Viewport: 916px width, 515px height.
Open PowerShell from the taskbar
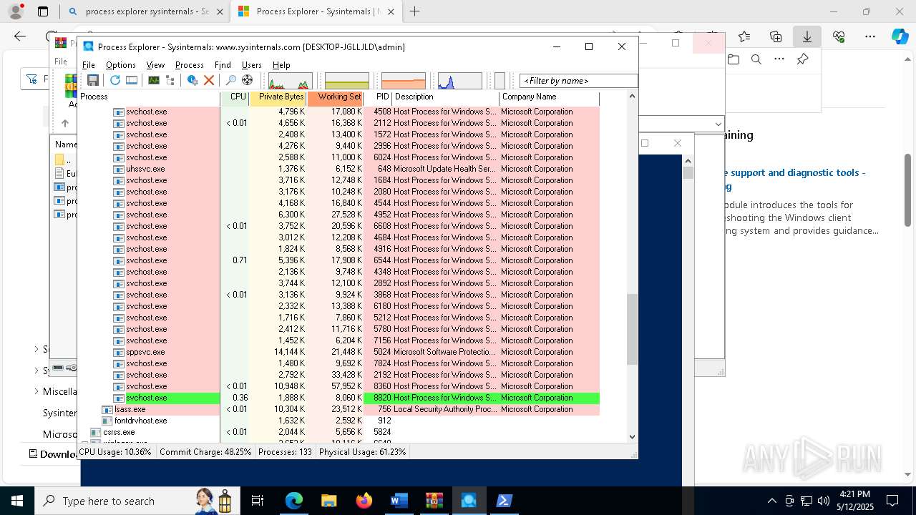point(504,501)
